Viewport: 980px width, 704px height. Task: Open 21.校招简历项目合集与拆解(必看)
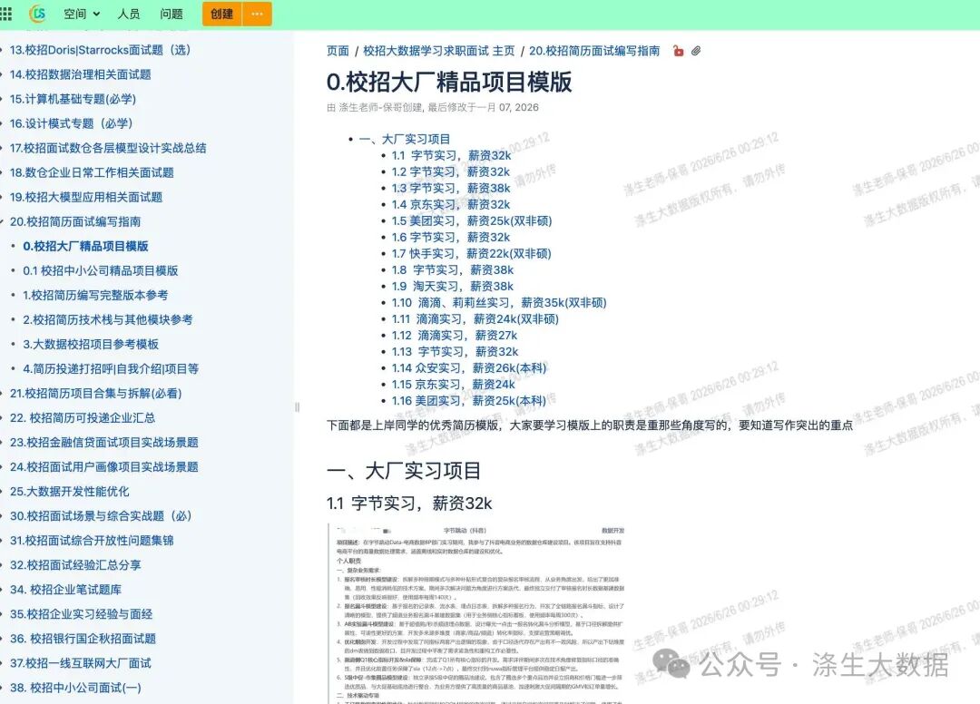coord(95,393)
